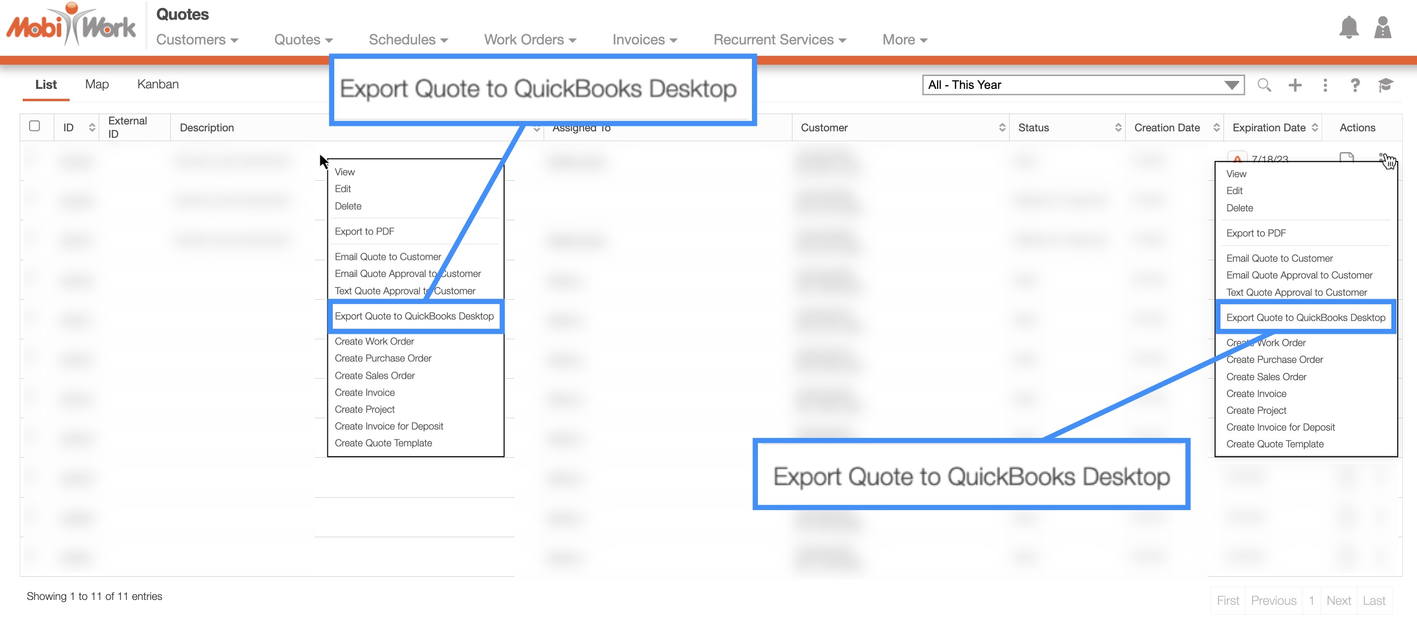The image size is (1417, 633).
Task: Click the notifications bell icon
Action: tap(1348, 28)
